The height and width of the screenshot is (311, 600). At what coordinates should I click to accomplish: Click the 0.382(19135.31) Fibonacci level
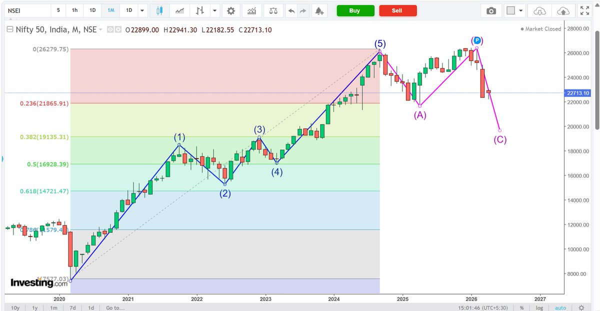[x=44, y=136]
